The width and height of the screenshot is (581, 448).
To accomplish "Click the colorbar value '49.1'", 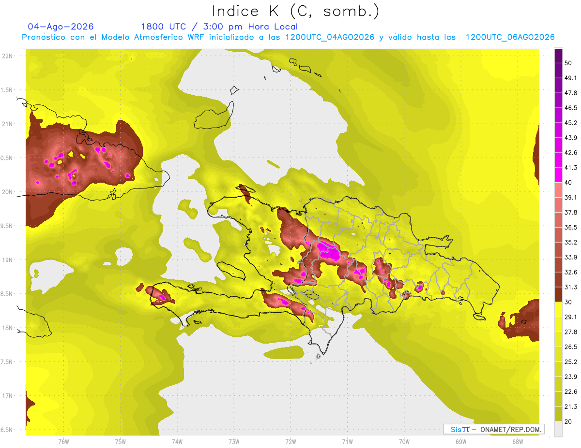I will [x=571, y=78].
